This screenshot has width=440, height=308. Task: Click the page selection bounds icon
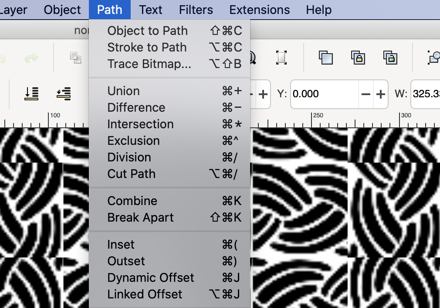tap(281, 57)
